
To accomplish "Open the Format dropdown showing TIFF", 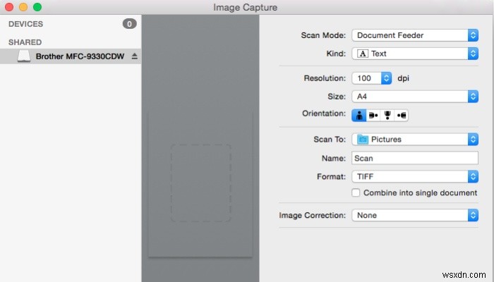I will point(415,176).
